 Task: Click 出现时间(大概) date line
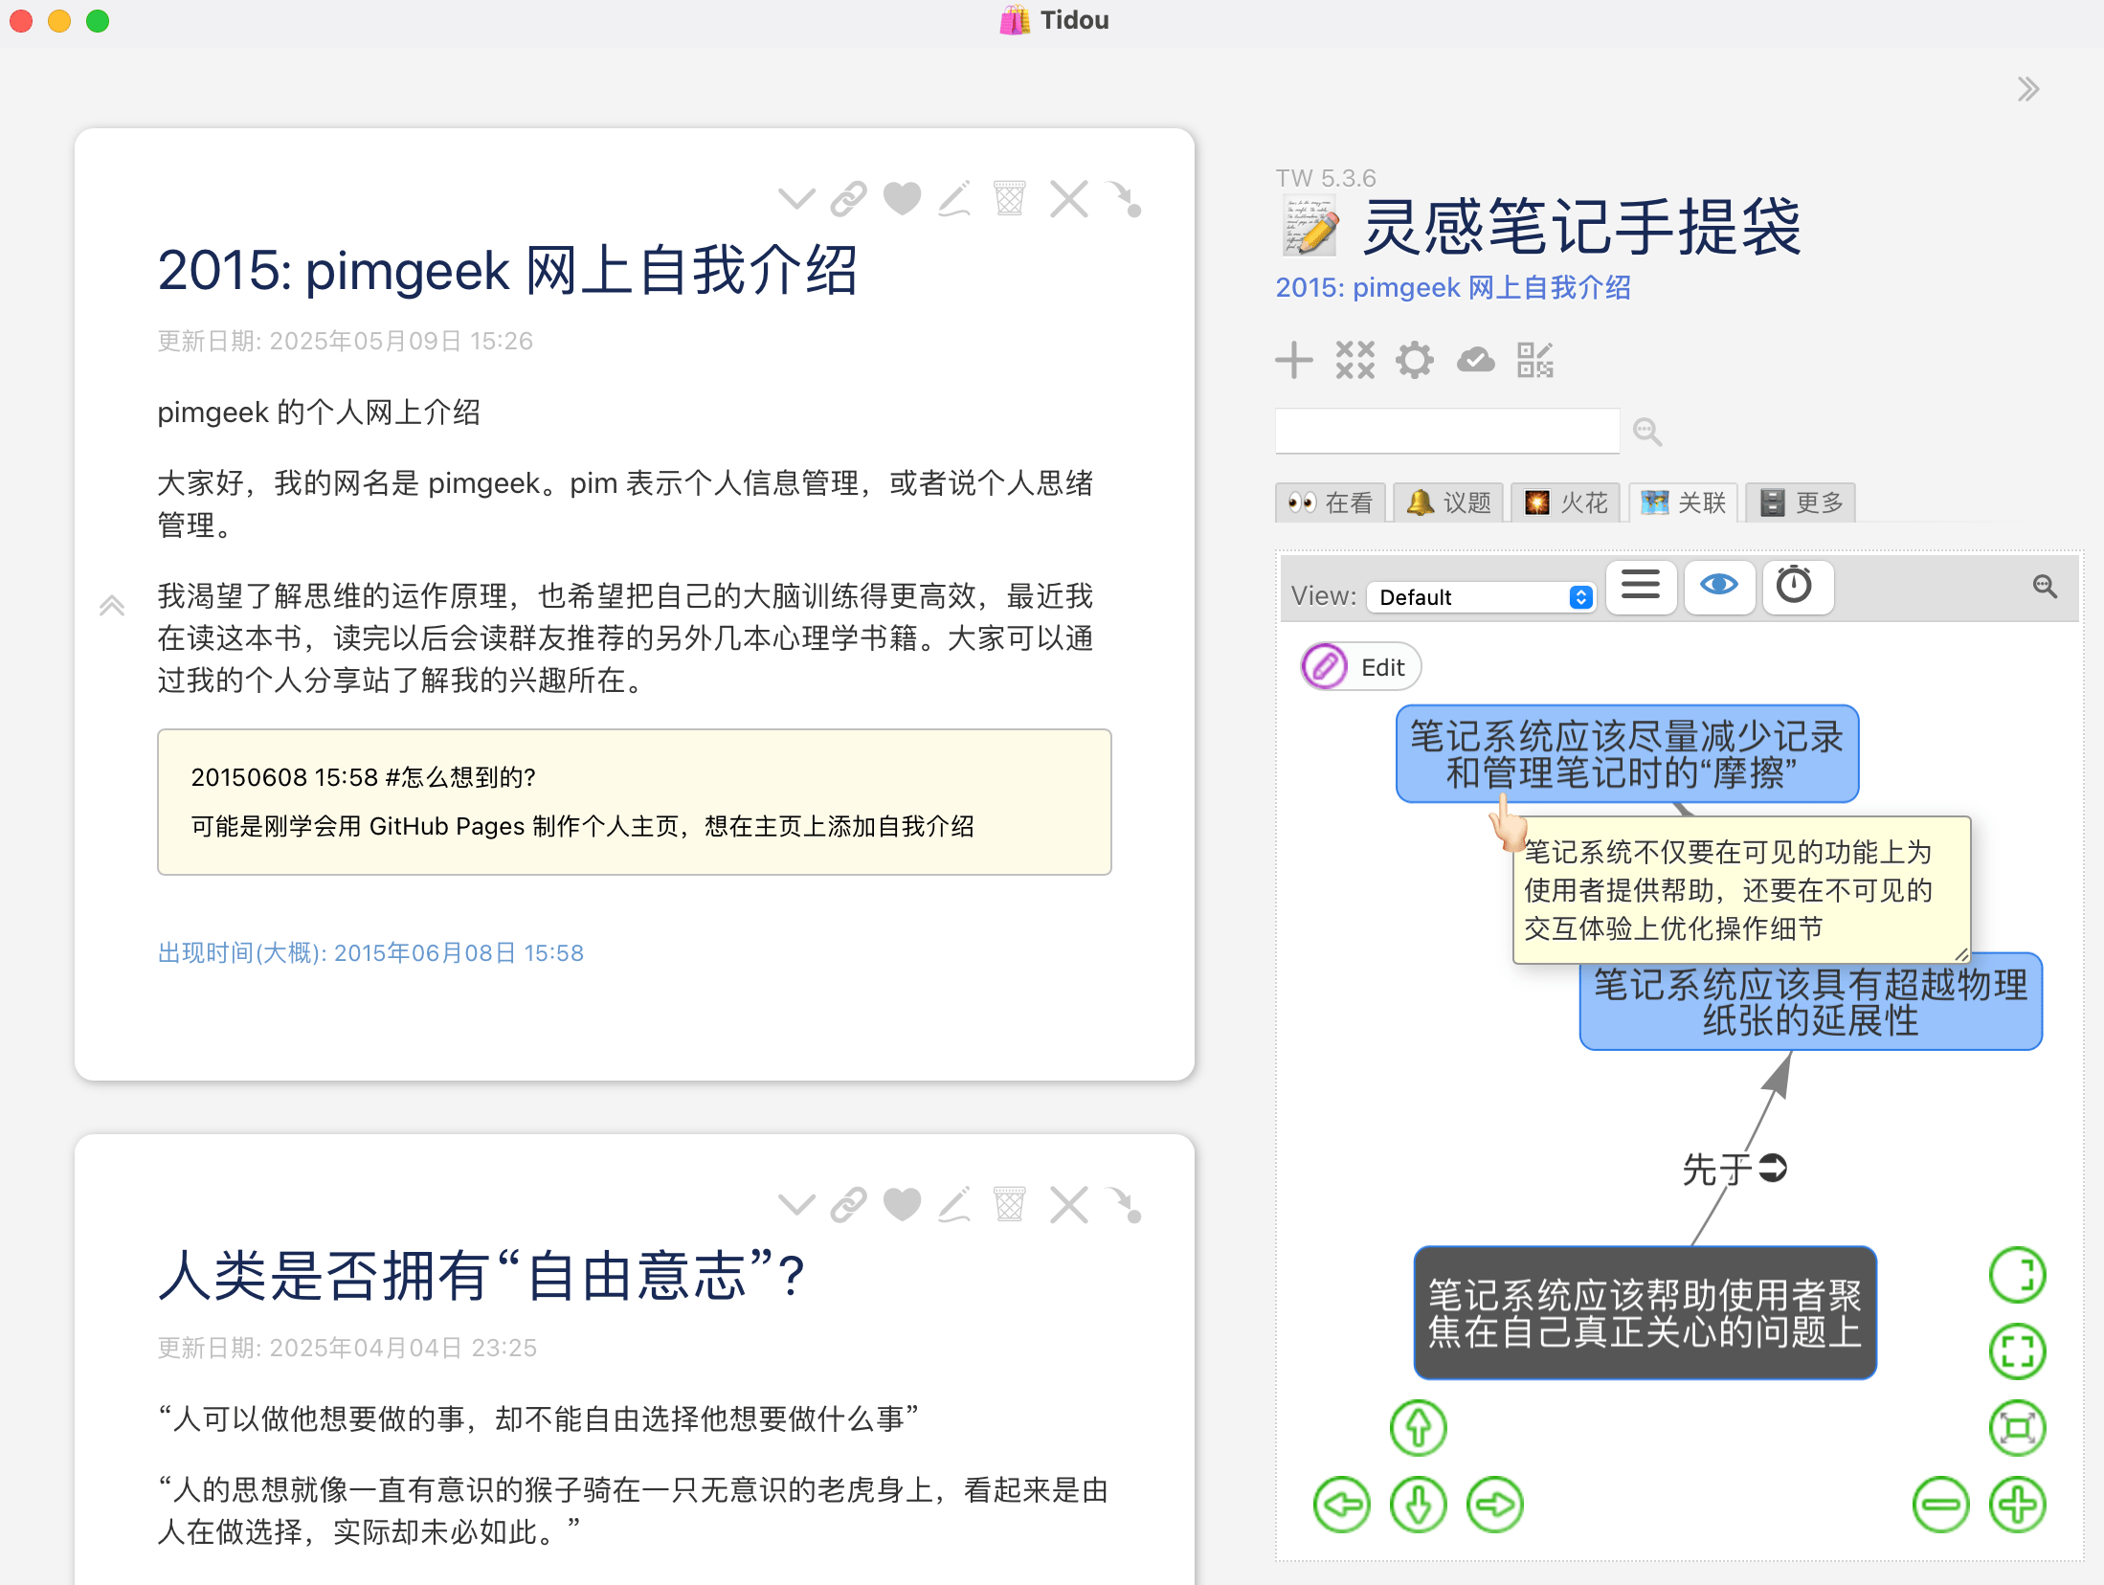370,953
